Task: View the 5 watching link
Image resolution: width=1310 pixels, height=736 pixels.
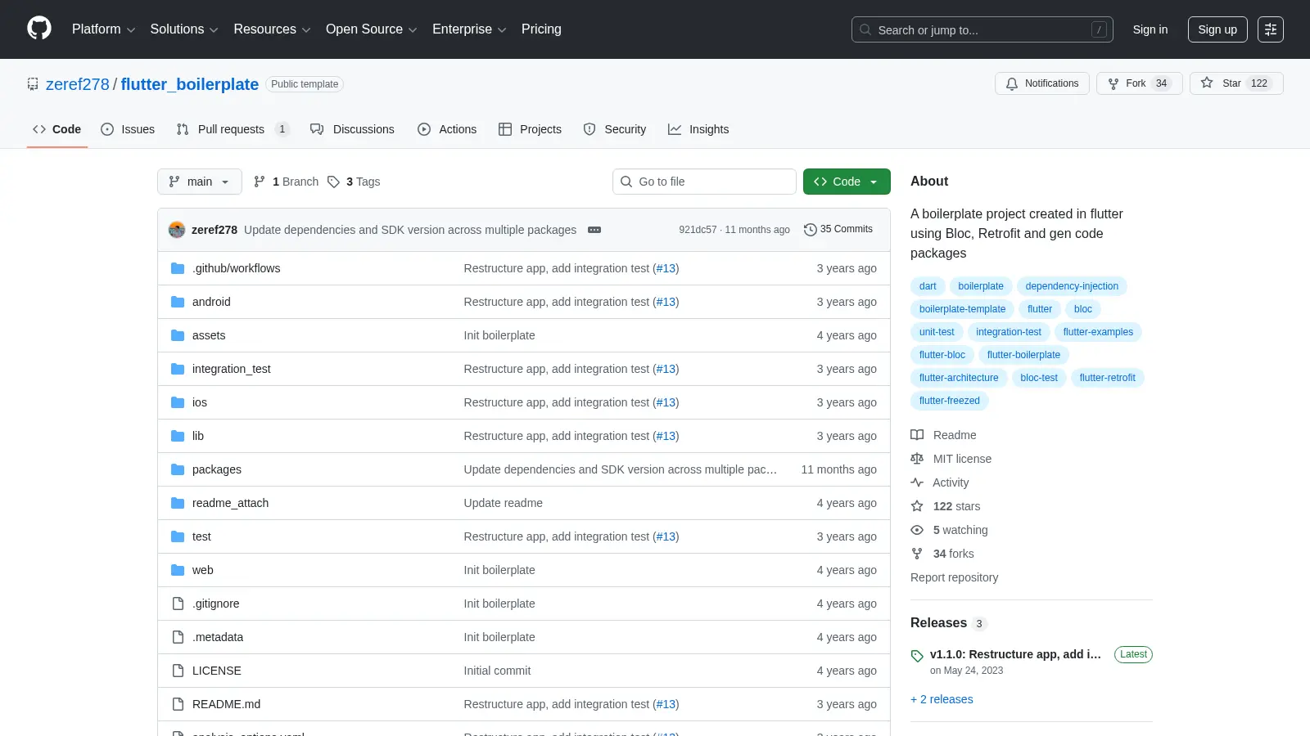Action: coord(949,530)
